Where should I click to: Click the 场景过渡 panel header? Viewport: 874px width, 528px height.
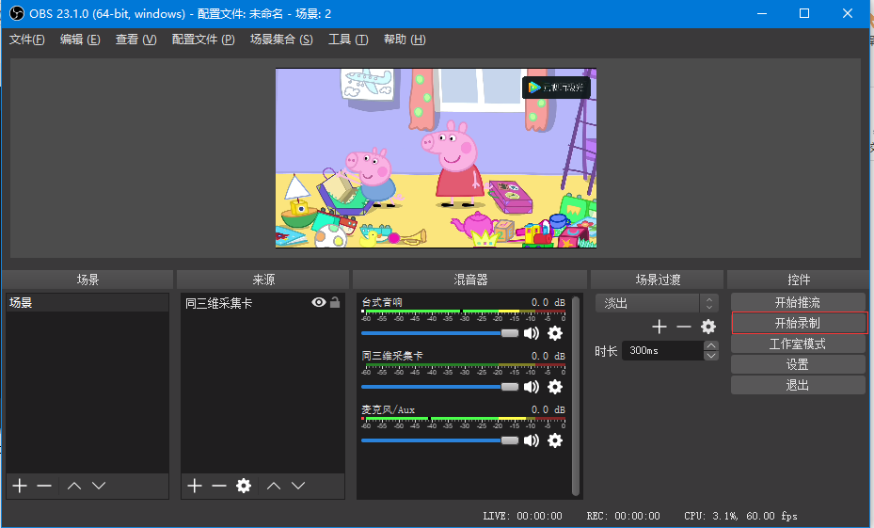point(658,280)
